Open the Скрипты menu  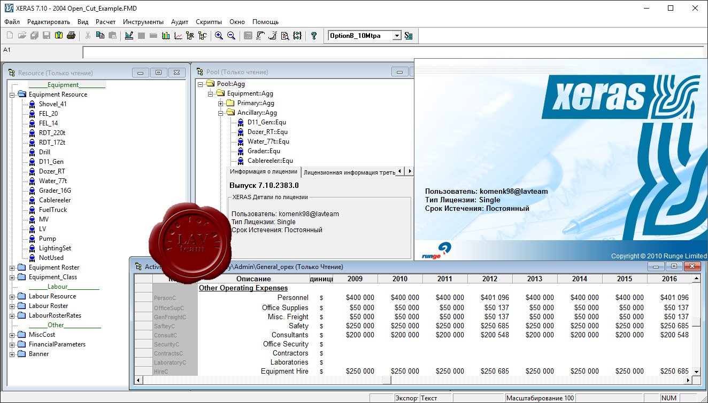(209, 22)
